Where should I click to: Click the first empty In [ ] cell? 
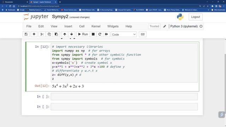[124, 96]
